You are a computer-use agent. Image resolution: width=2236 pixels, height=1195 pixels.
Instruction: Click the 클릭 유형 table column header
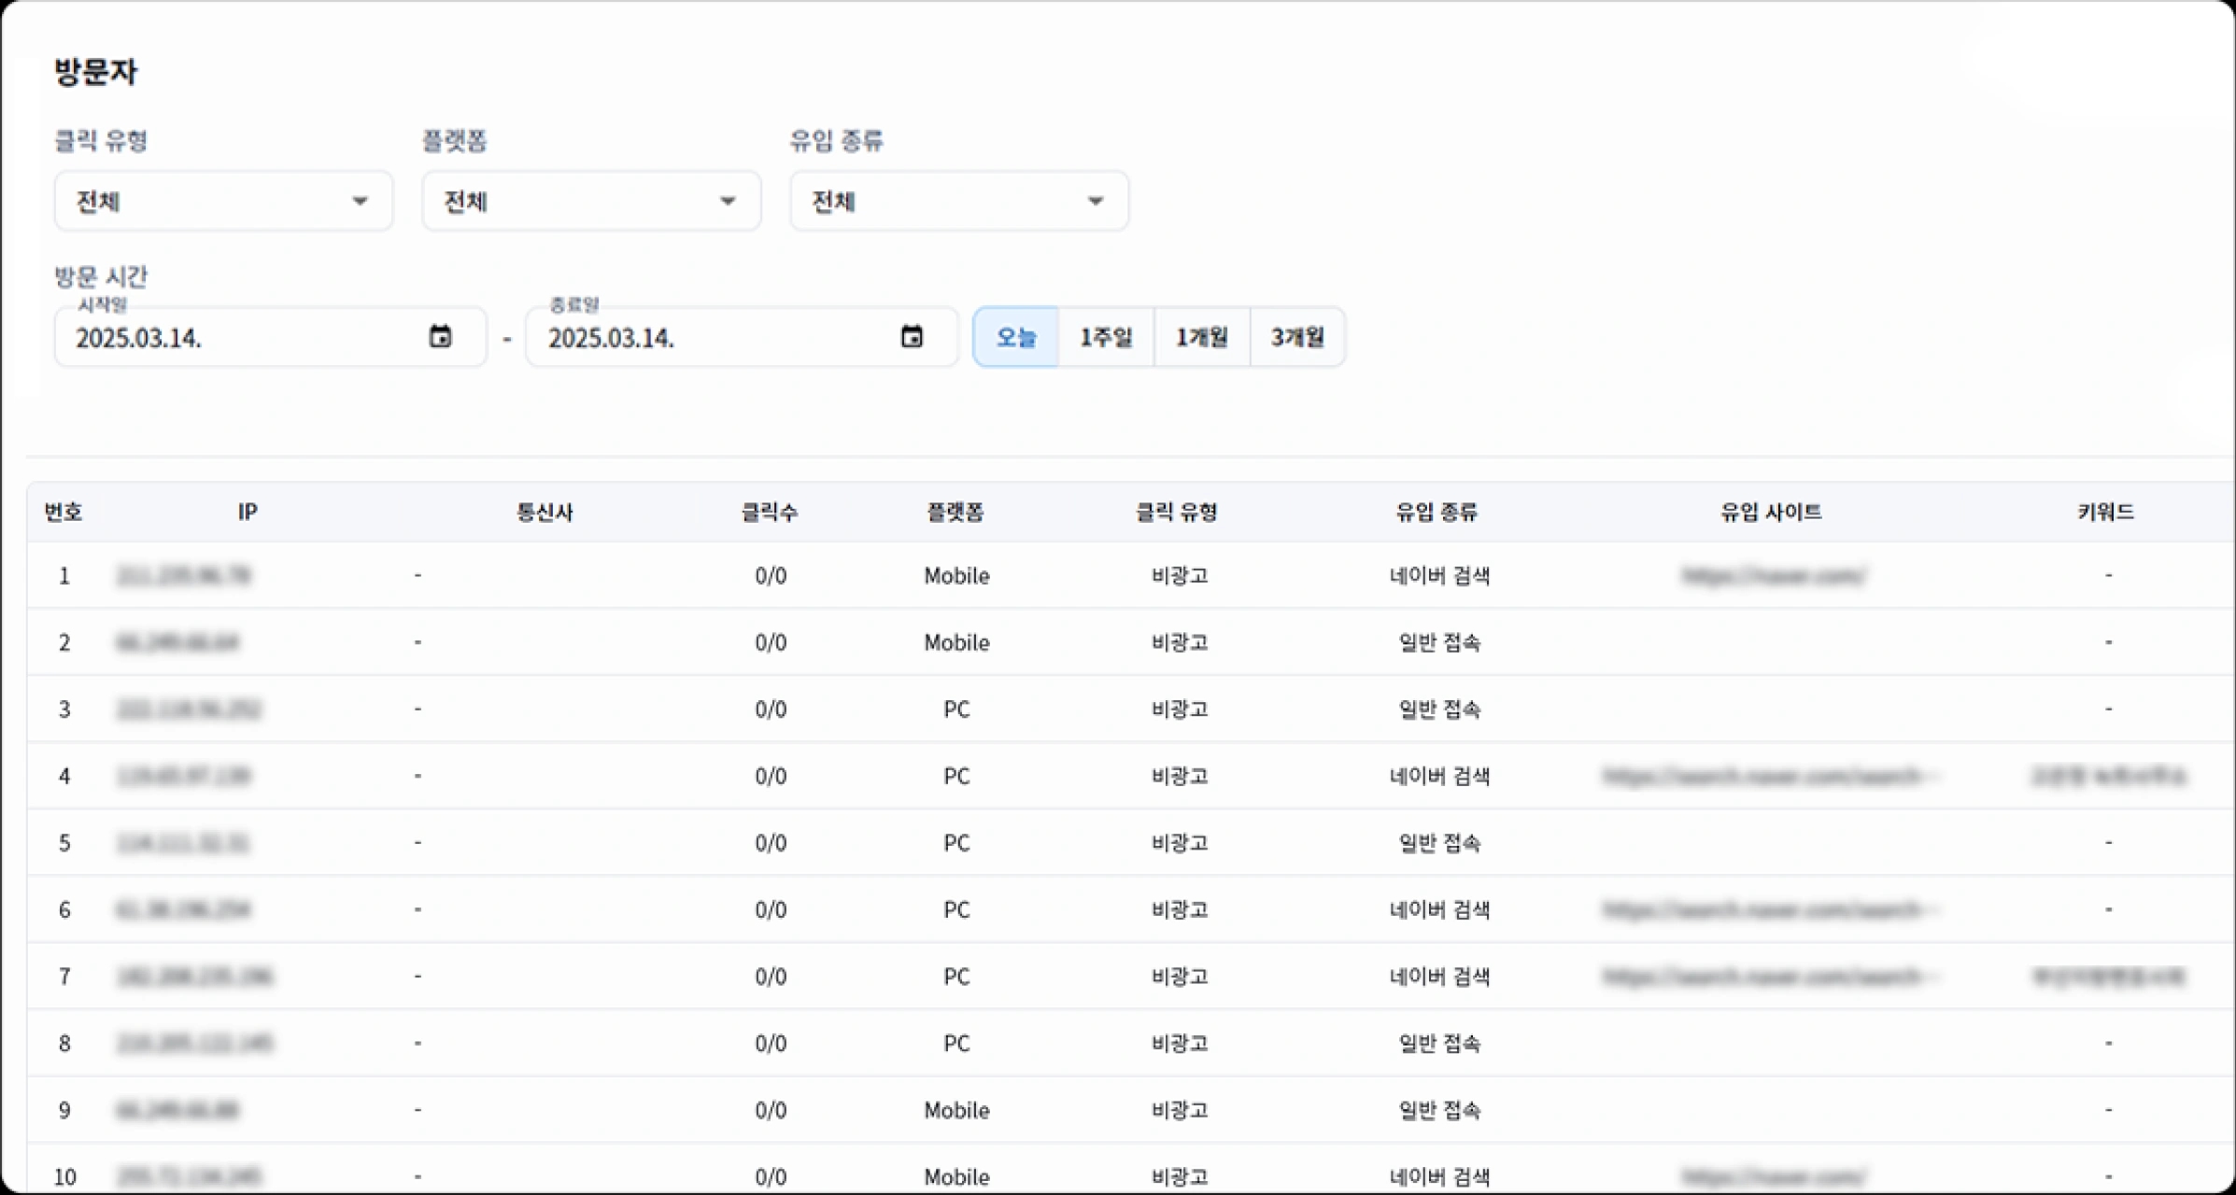[x=1177, y=512]
